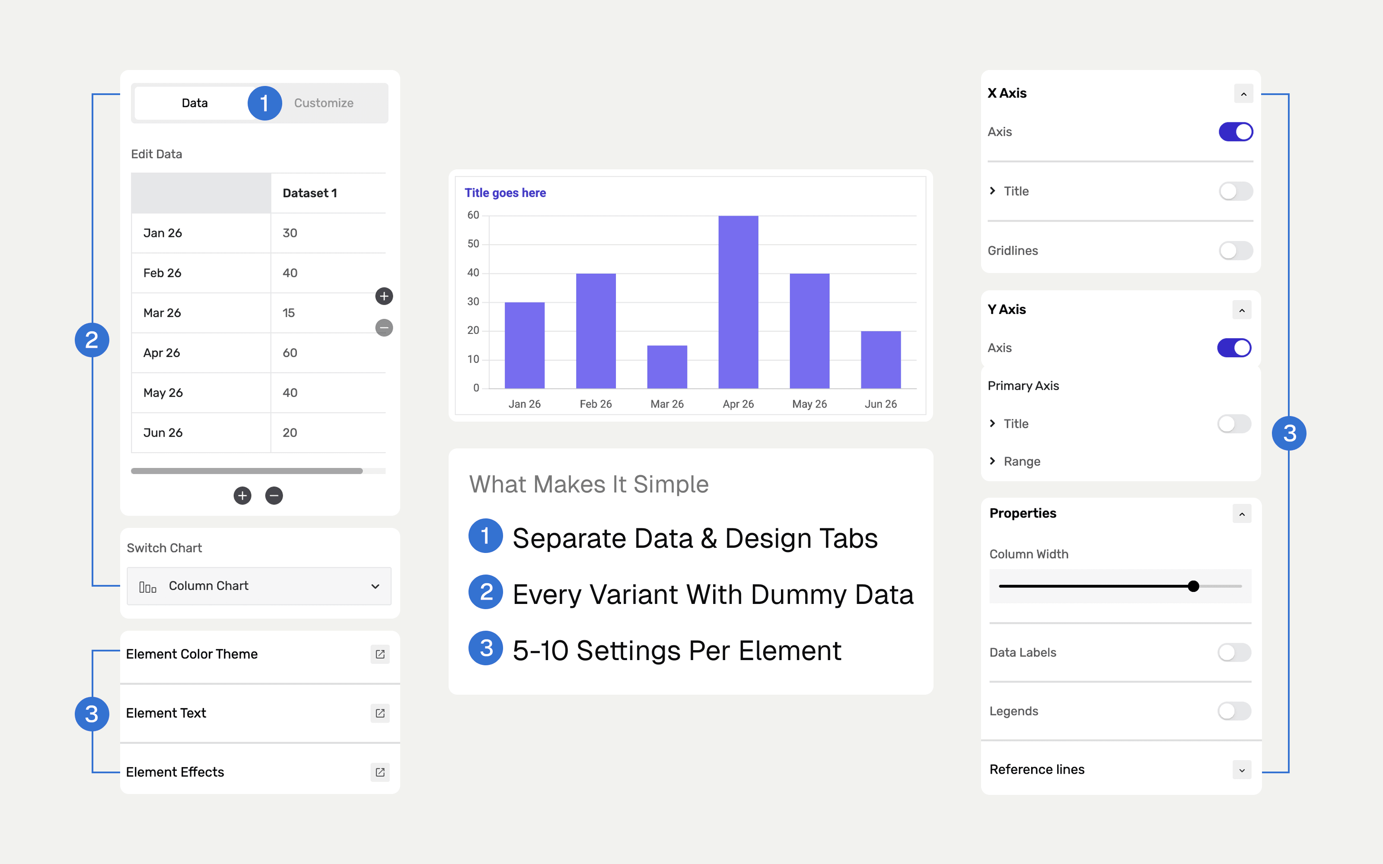Open the Column Chart dropdown
The width and height of the screenshot is (1383, 864).
coord(259,586)
